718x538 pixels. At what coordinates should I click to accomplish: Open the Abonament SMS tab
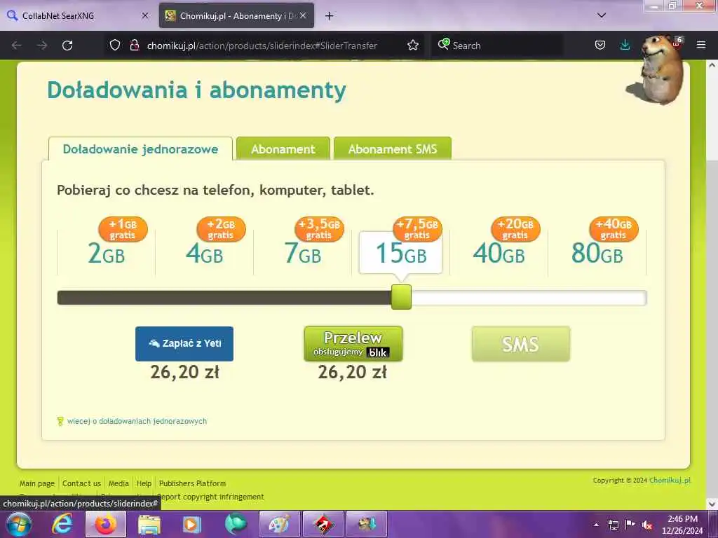393,149
